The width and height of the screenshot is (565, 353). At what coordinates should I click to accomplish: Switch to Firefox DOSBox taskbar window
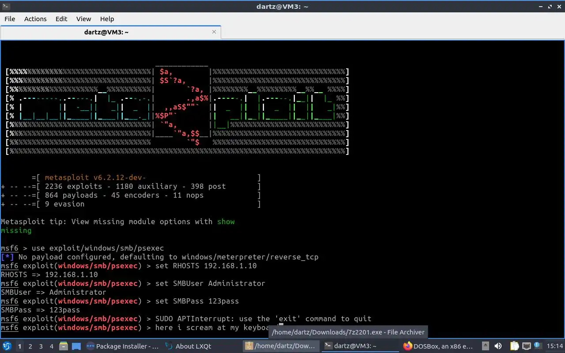(x=440, y=346)
